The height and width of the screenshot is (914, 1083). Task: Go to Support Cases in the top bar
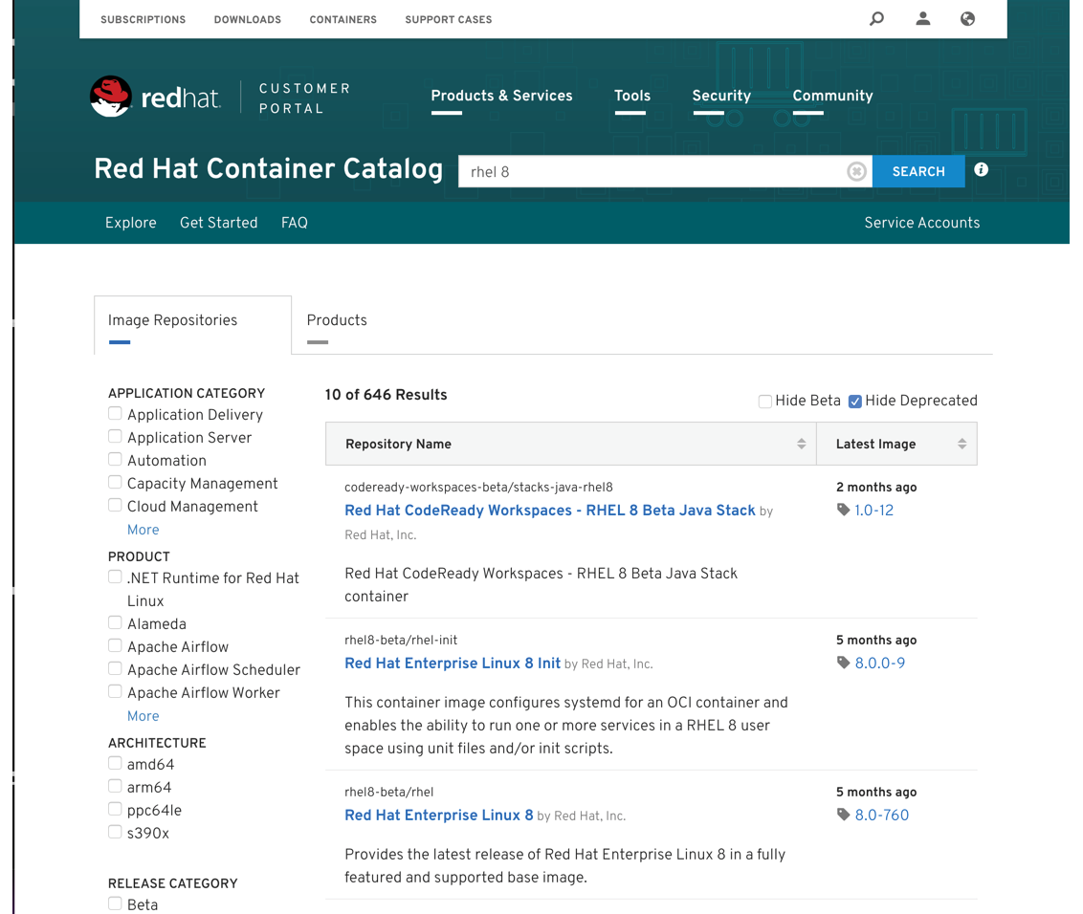(449, 19)
